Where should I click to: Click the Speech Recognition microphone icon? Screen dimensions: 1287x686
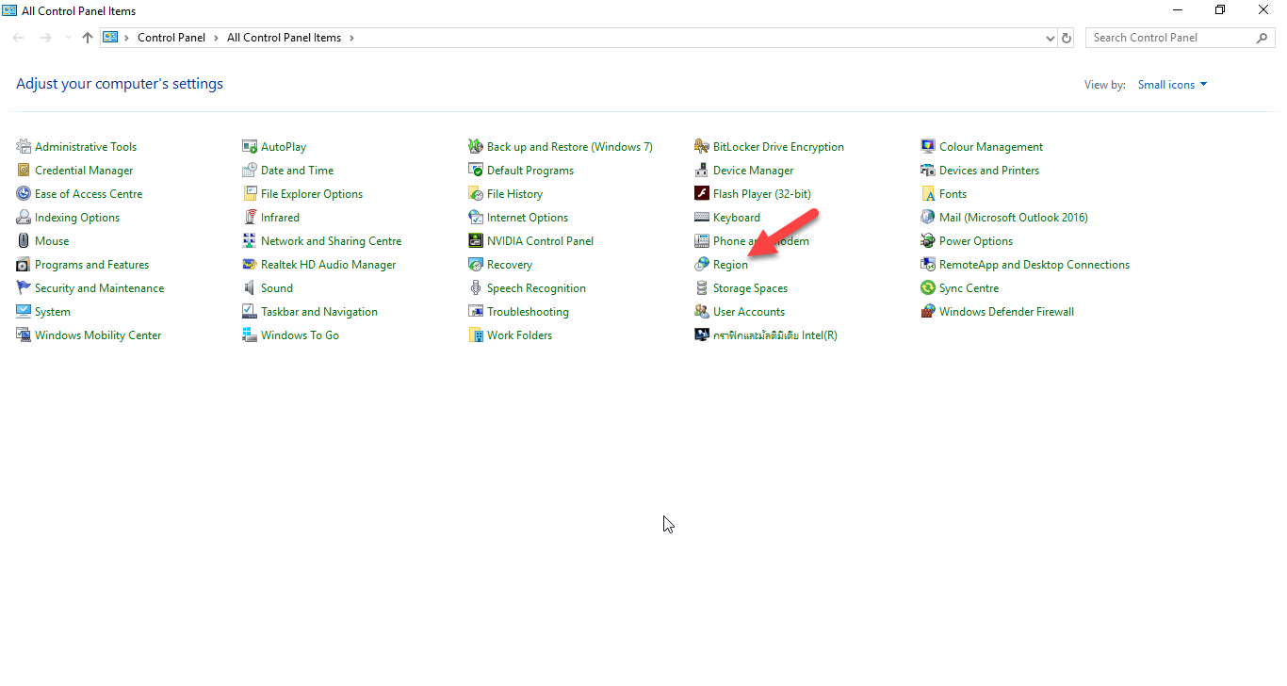point(476,287)
